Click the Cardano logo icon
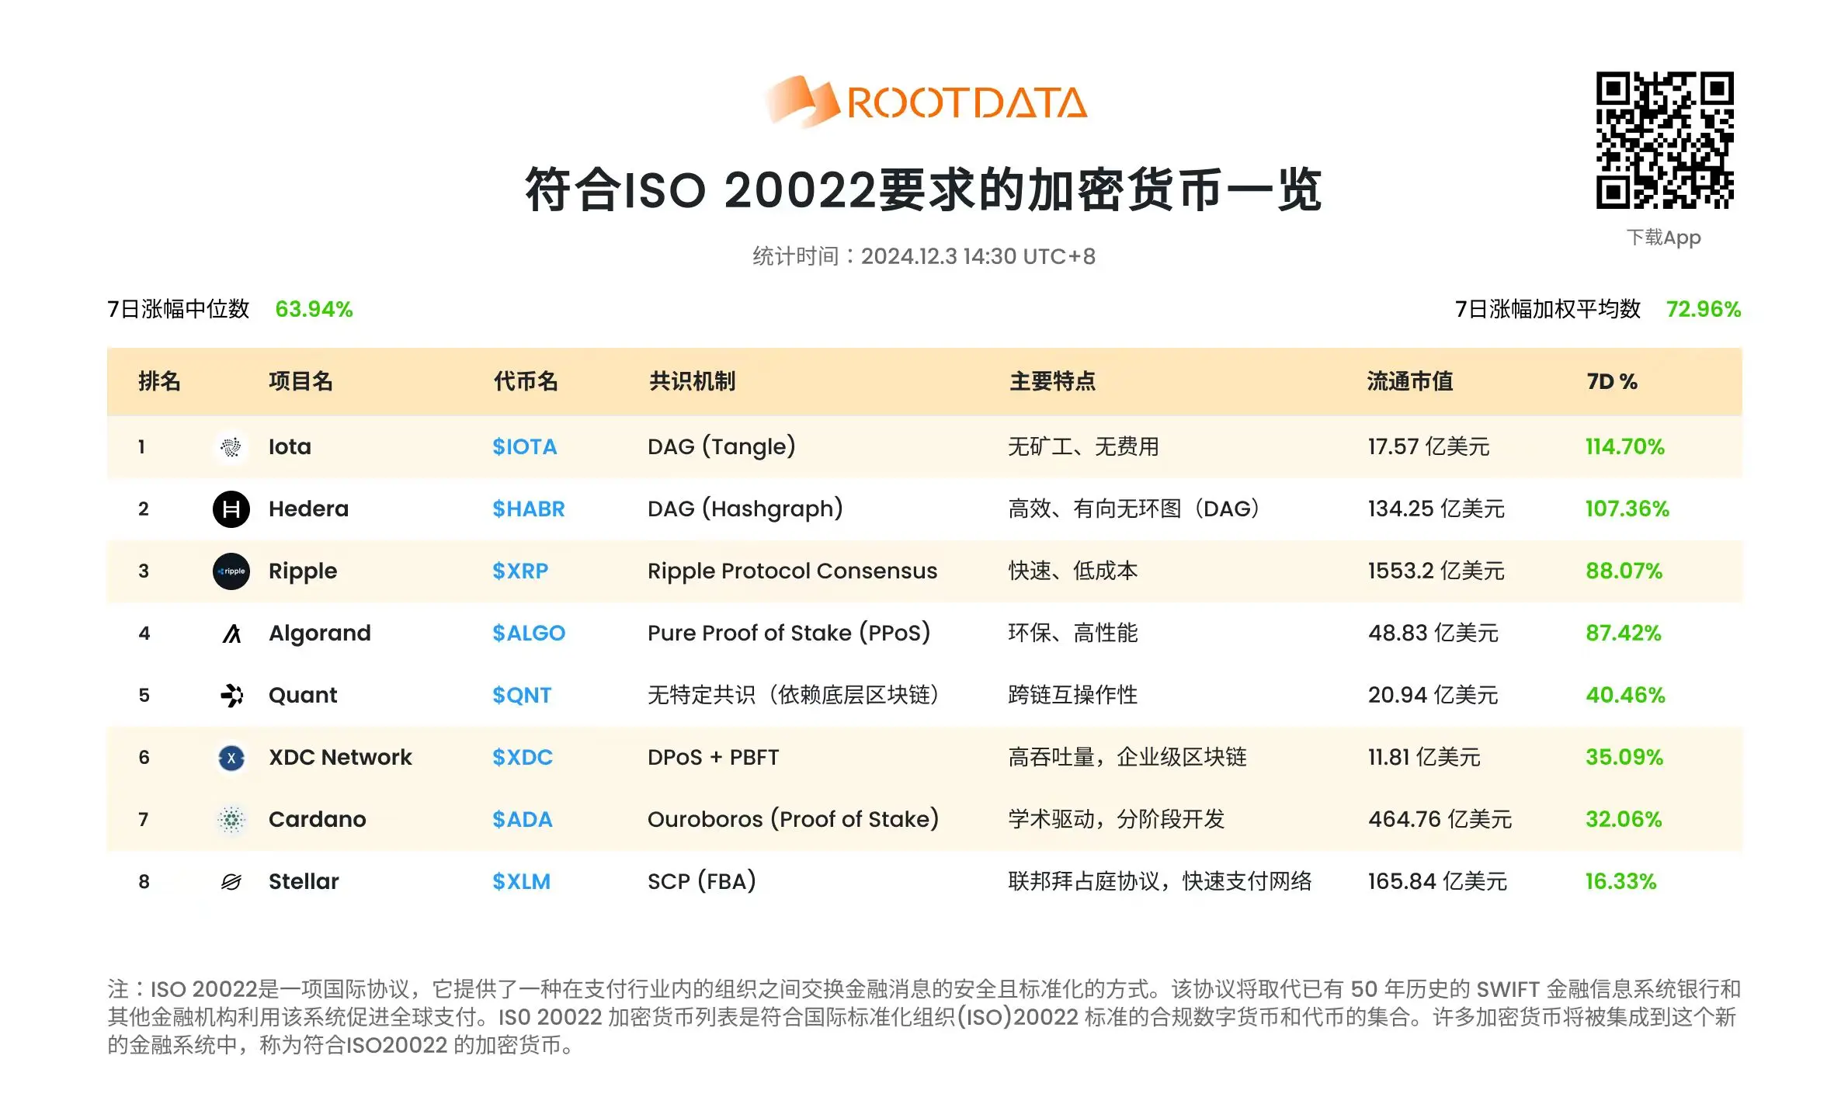Image resolution: width=1848 pixels, height=1118 pixels. click(230, 819)
